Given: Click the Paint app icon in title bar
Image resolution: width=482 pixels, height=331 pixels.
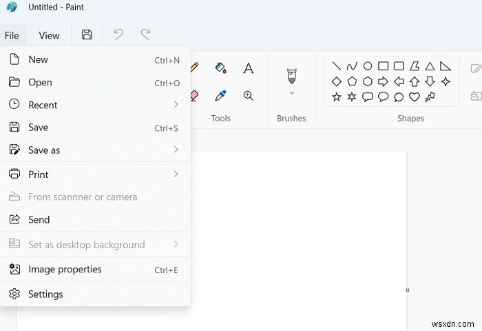Looking at the screenshot, I should tap(12, 7).
